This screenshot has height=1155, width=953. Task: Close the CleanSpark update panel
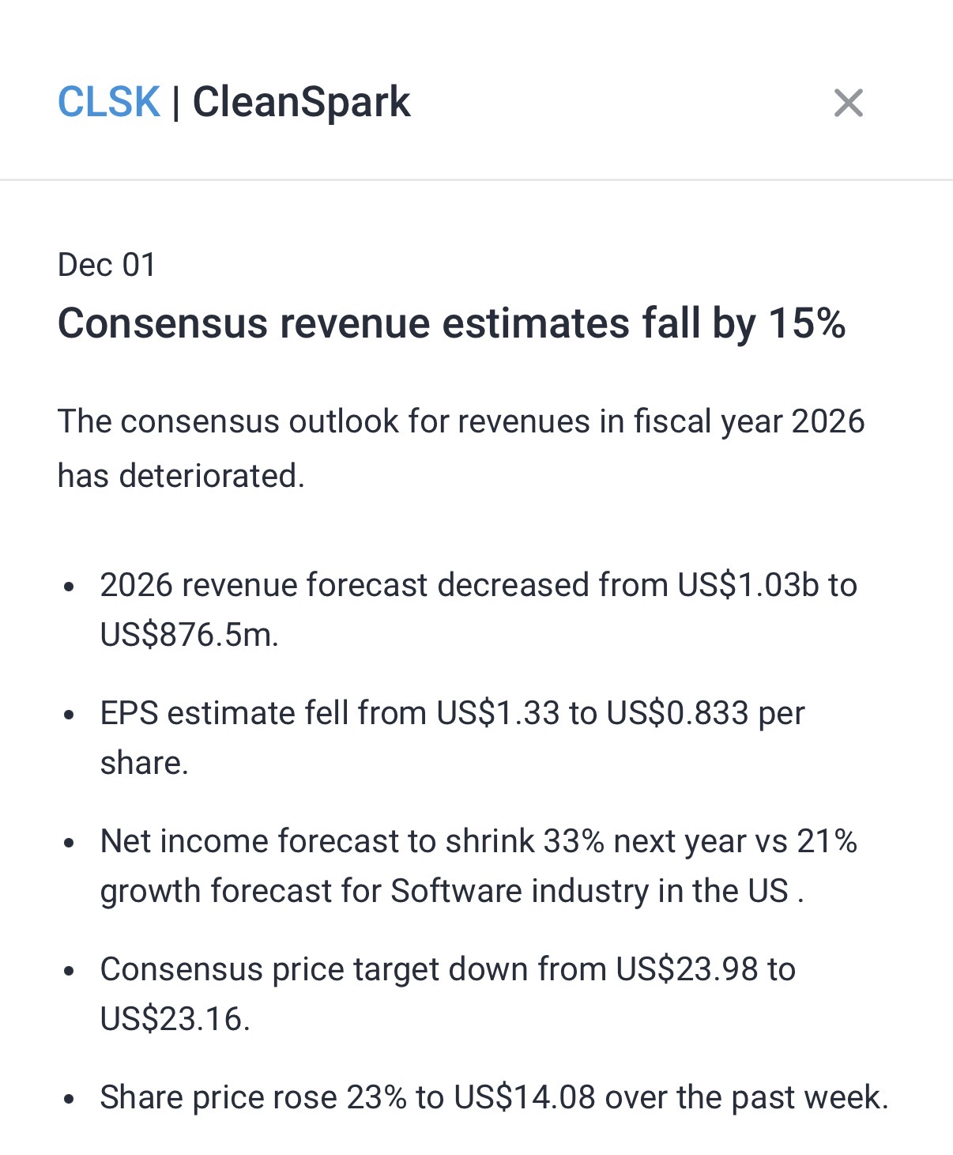pos(848,103)
